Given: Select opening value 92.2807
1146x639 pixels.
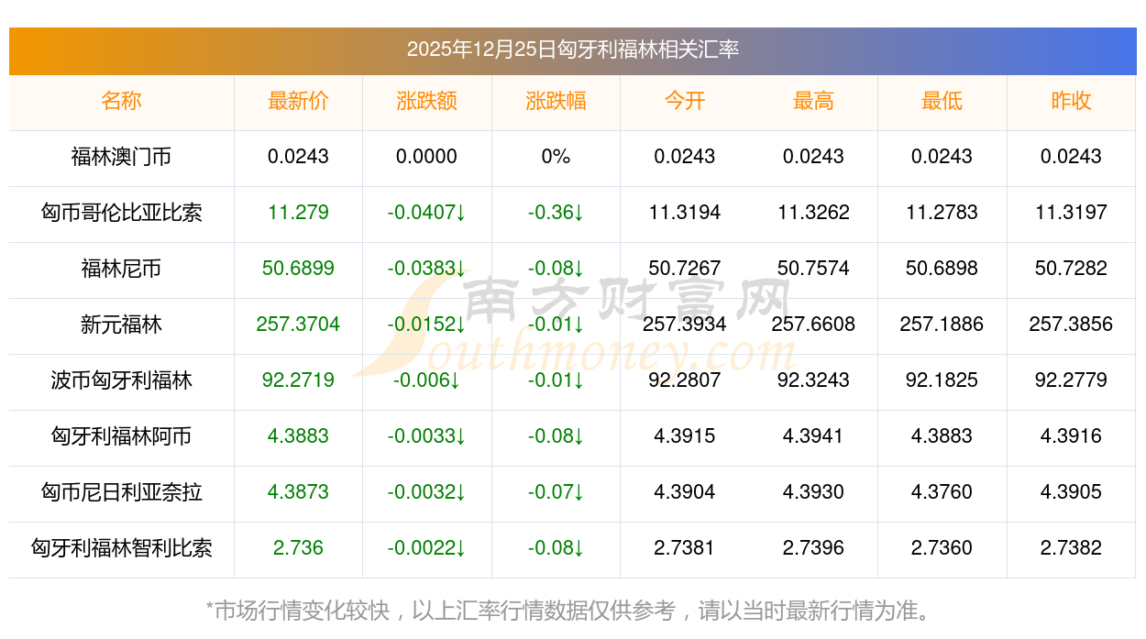Looking at the screenshot, I should pos(685,380).
